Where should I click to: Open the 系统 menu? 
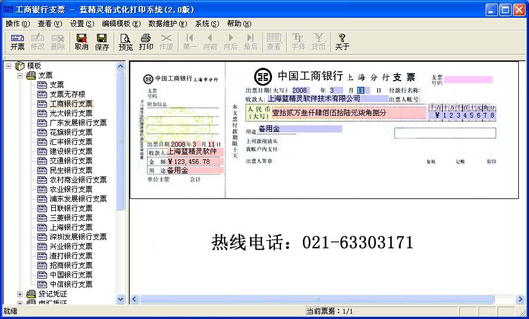[207, 24]
